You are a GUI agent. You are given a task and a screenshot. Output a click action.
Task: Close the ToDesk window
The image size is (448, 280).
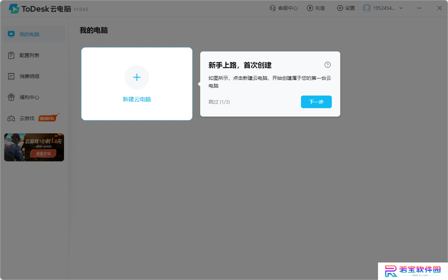(x=440, y=8)
